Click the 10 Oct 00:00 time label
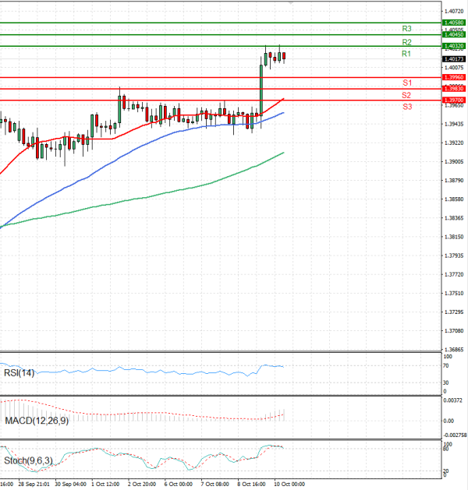Viewport: 468px width, 490px height. (x=289, y=484)
